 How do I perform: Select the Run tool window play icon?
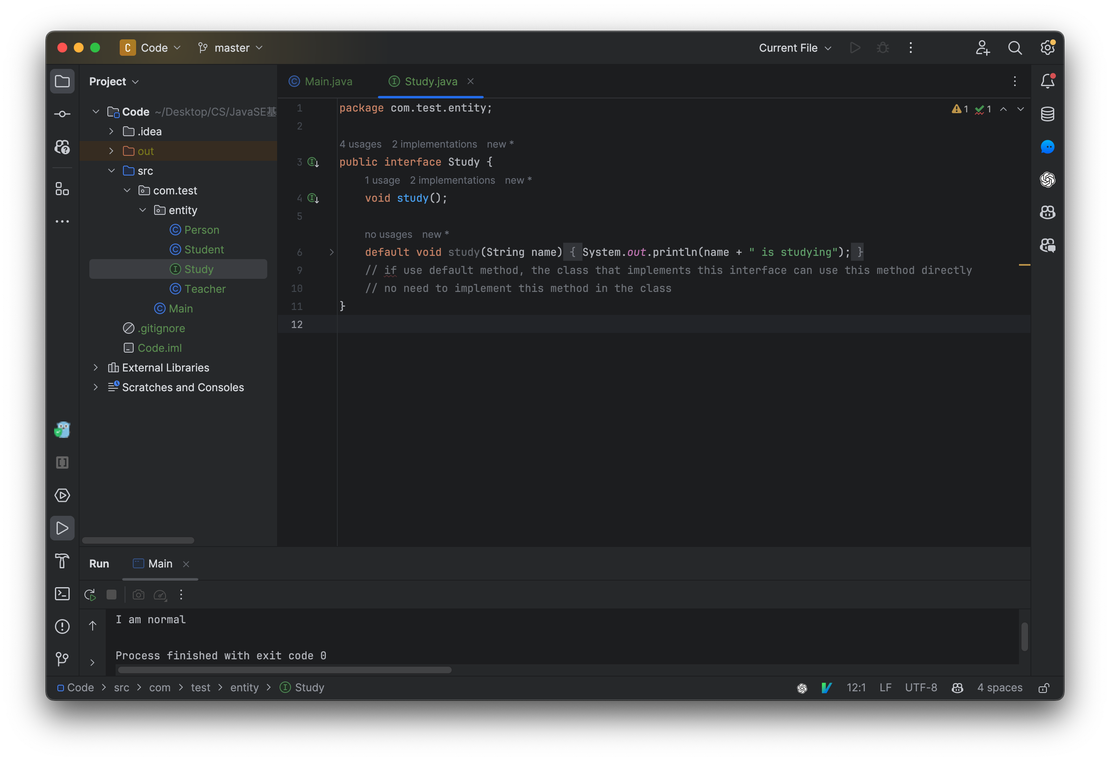(62, 528)
